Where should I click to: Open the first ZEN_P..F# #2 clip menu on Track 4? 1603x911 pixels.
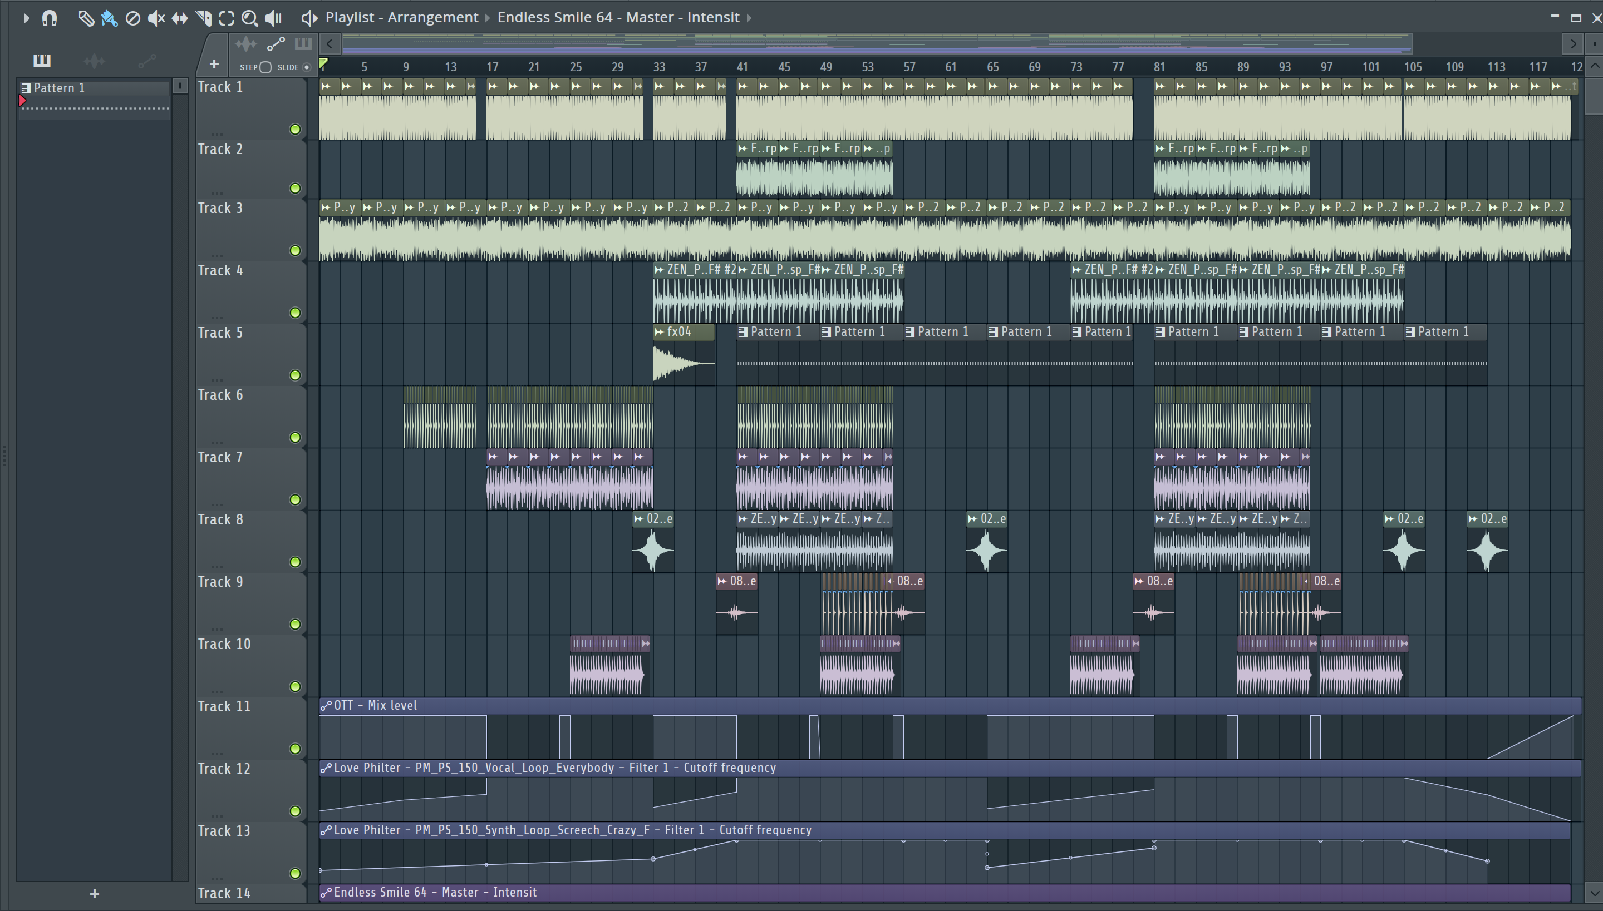[x=659, y=270]
